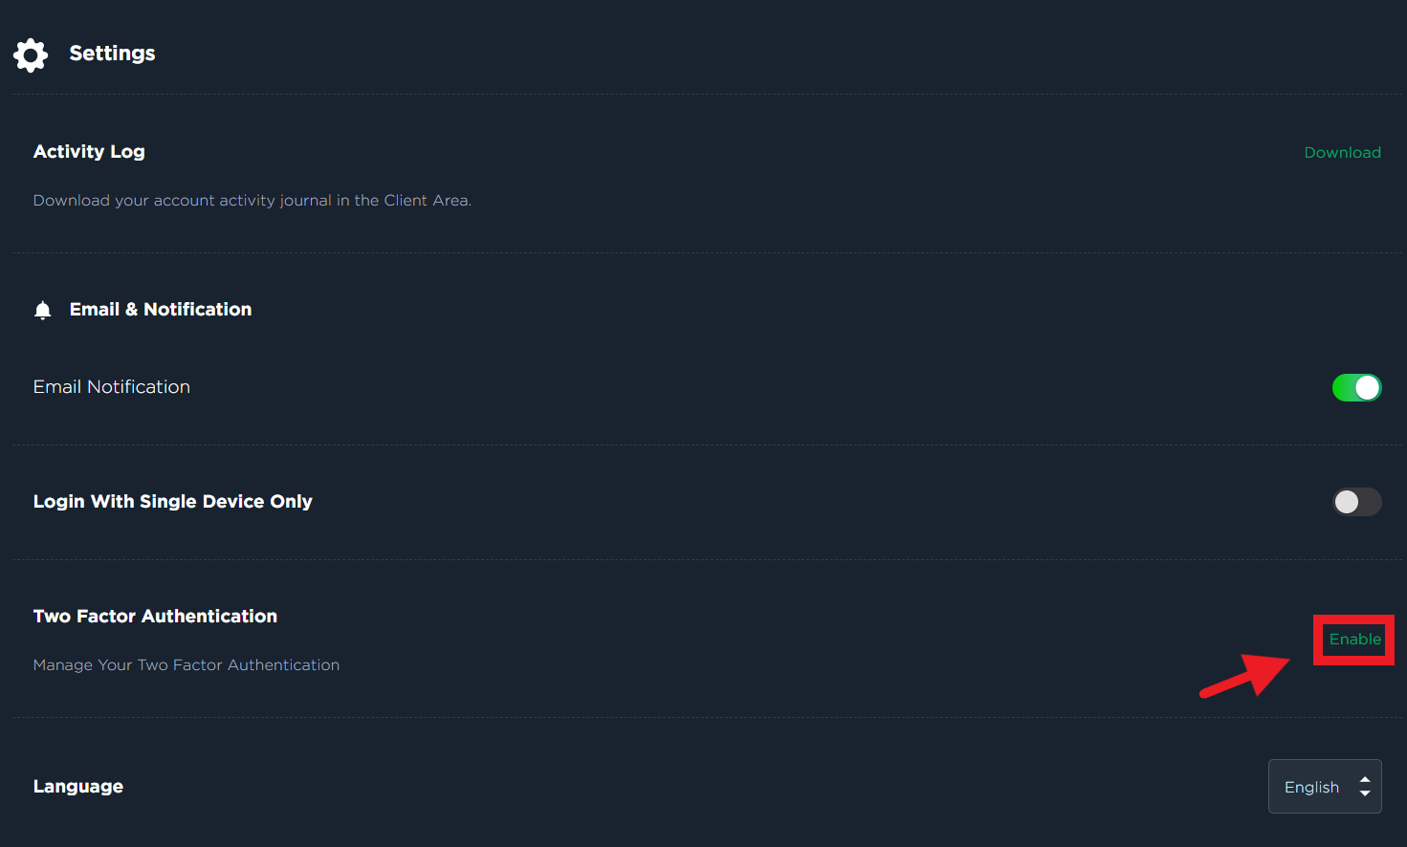Click the Login With Single Device Only label
Image resolution: width=1407 pixels, height=847 pixels.
173,501
